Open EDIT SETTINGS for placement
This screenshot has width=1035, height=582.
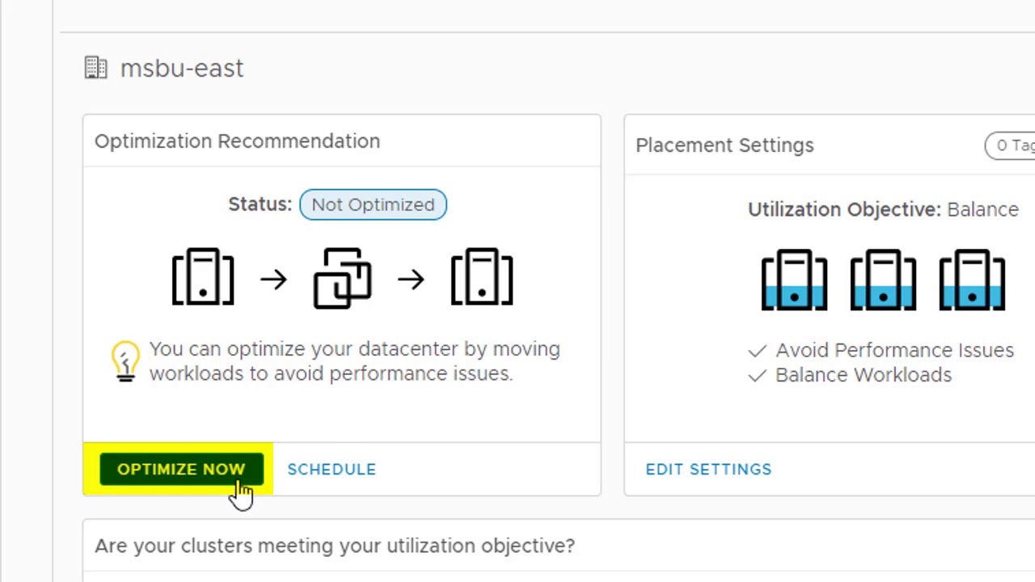tap(708, 470)
